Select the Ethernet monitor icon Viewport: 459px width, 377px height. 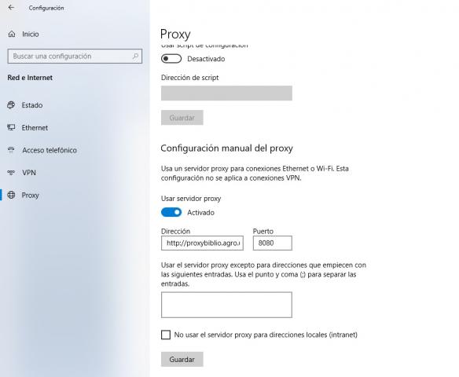11,127
